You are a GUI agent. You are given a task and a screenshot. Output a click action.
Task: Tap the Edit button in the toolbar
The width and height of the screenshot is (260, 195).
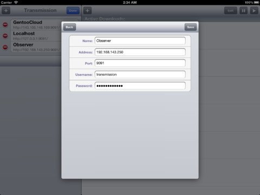coord(231,11)
